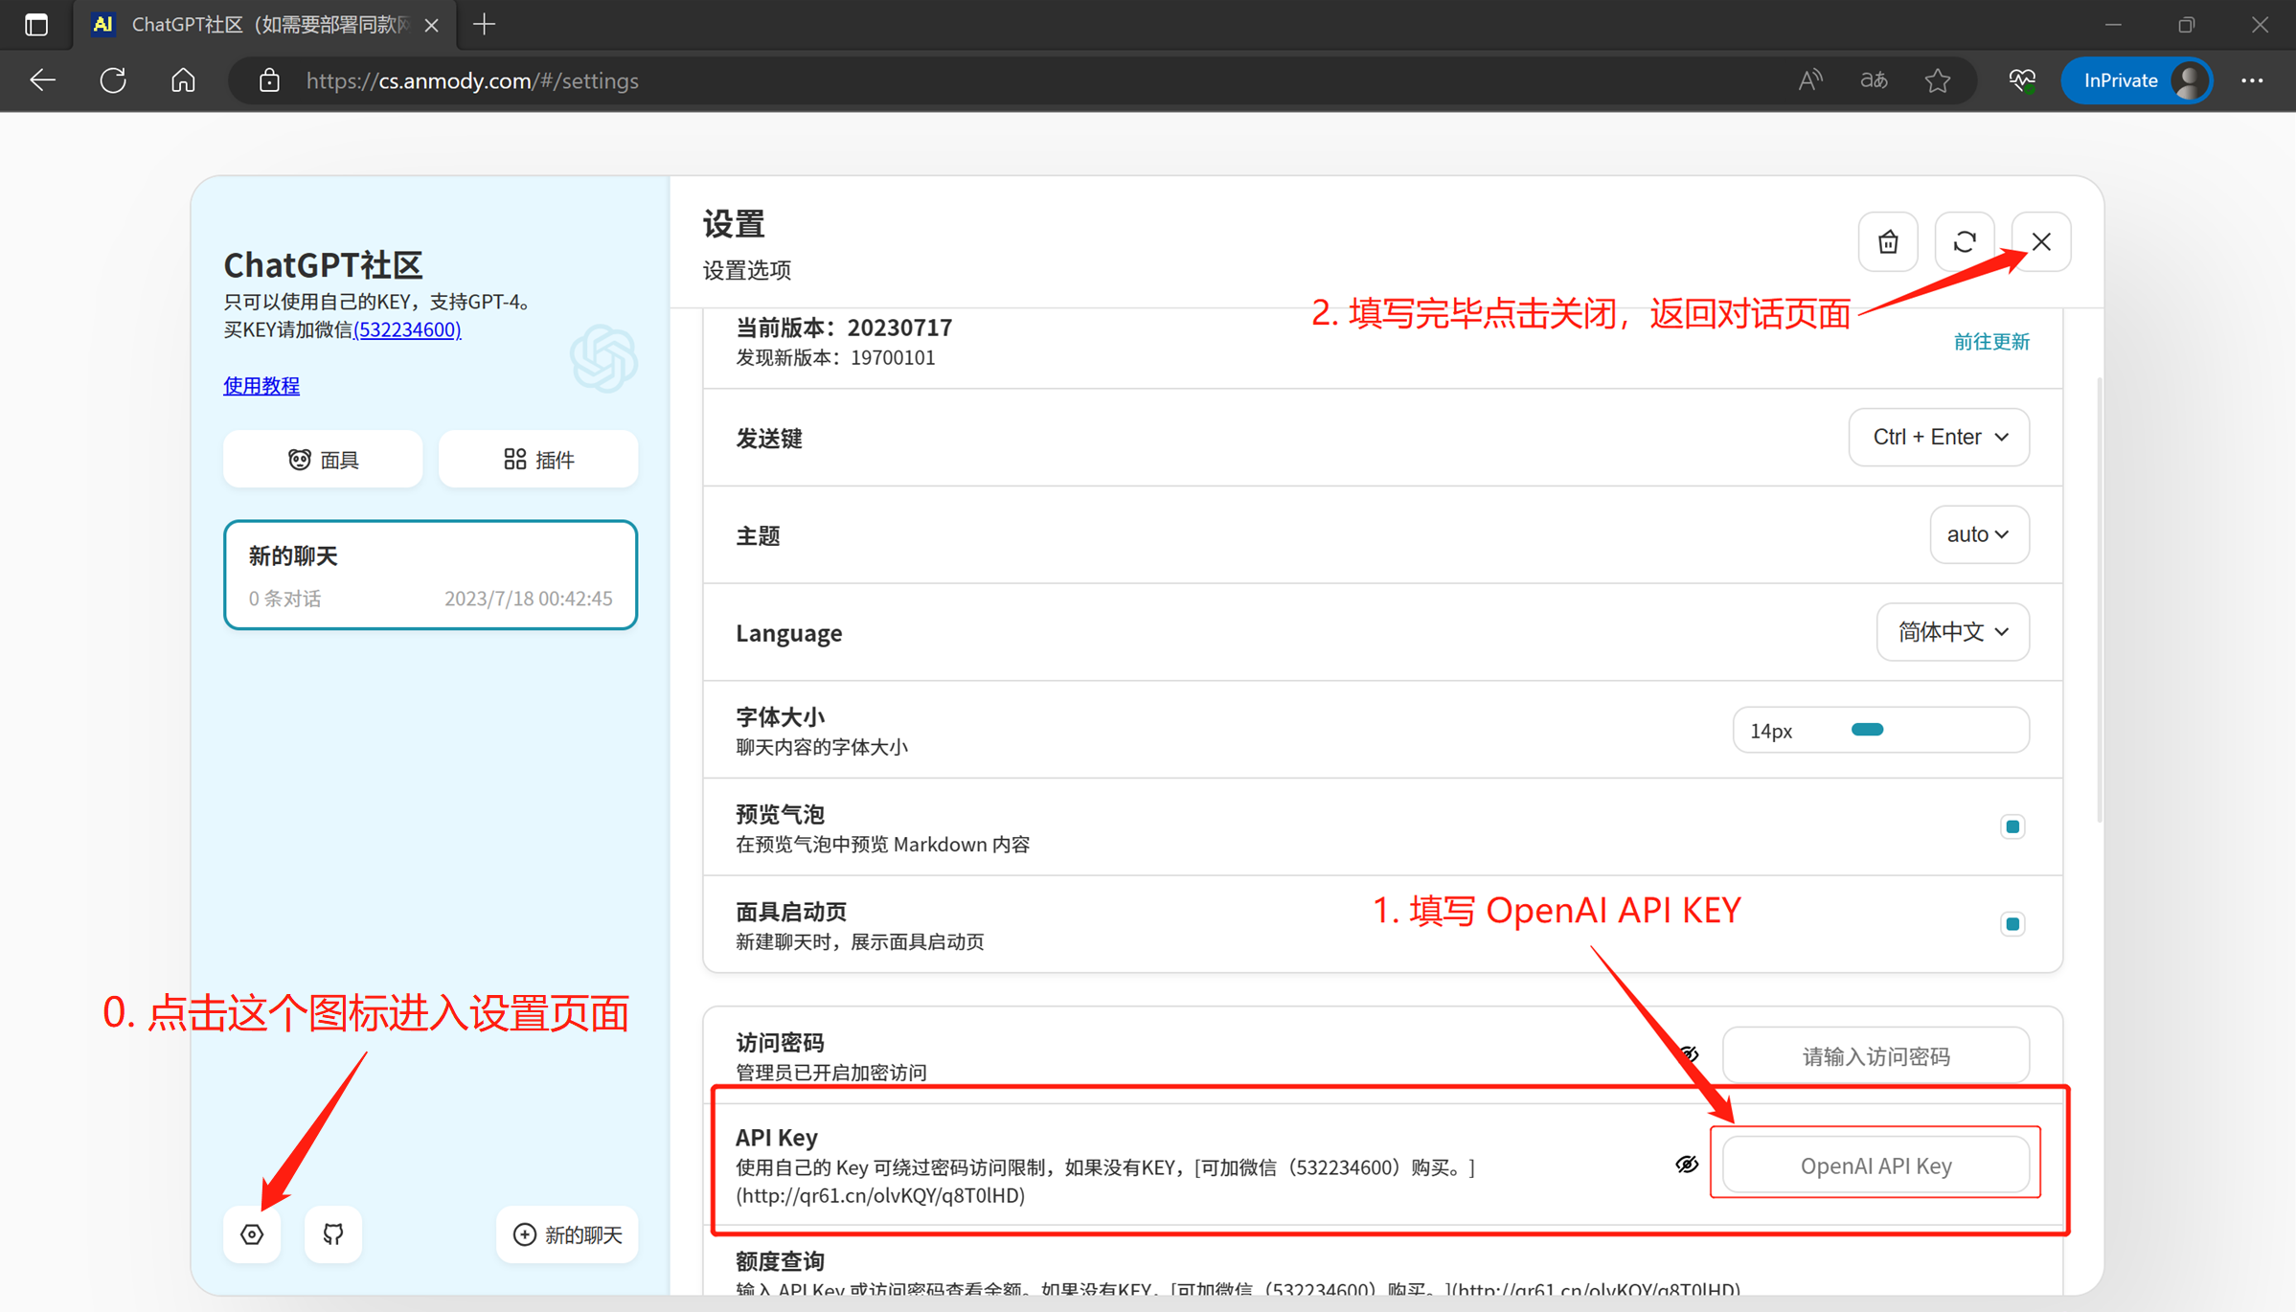Open the 面具 masks tab

pos(323,460)
